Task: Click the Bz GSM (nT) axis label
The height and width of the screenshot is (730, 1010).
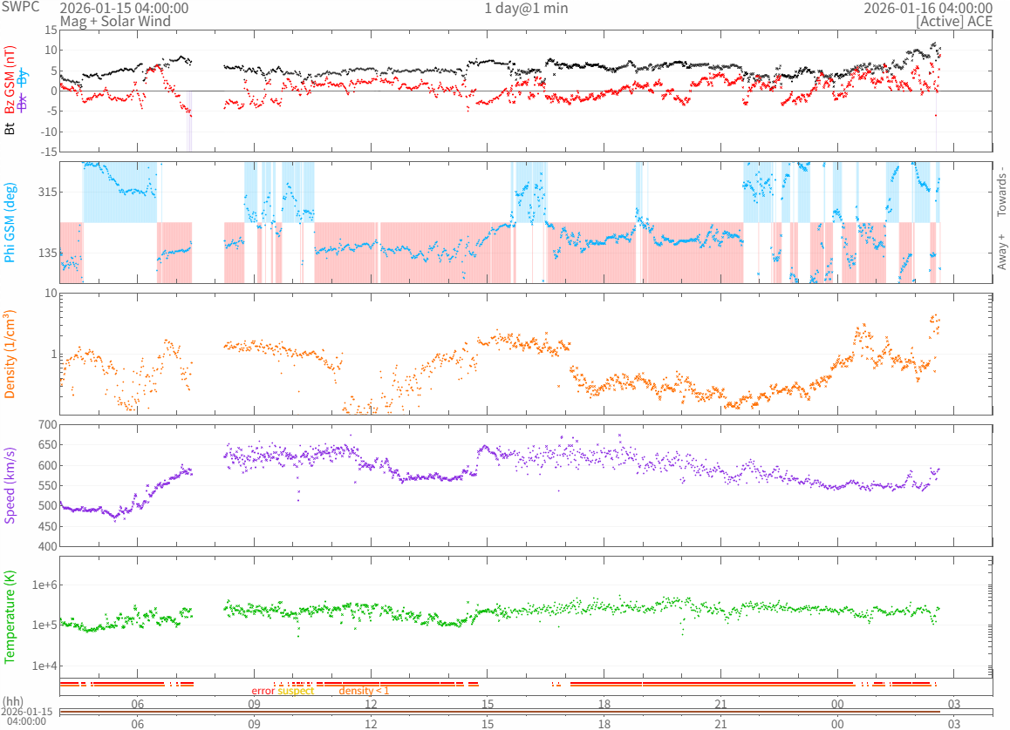Action: [x=10, y=80]
